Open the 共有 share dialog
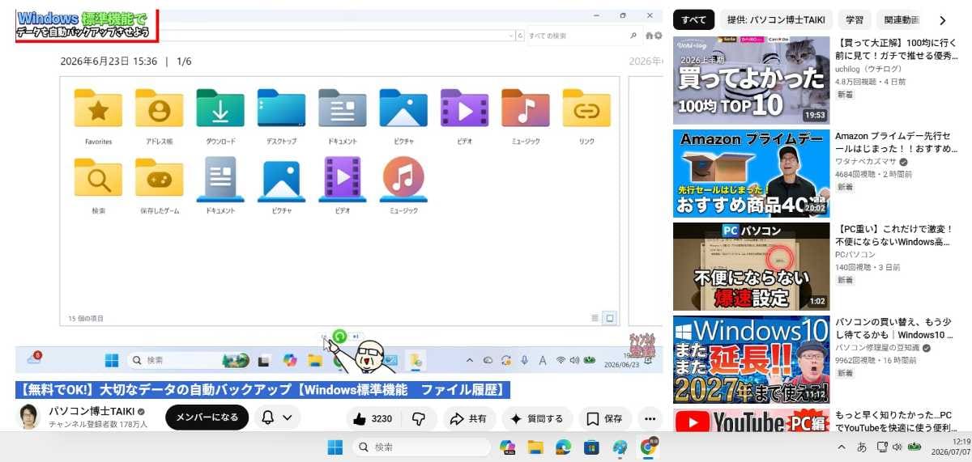The image size is (972, 462). tap(468, 418)
